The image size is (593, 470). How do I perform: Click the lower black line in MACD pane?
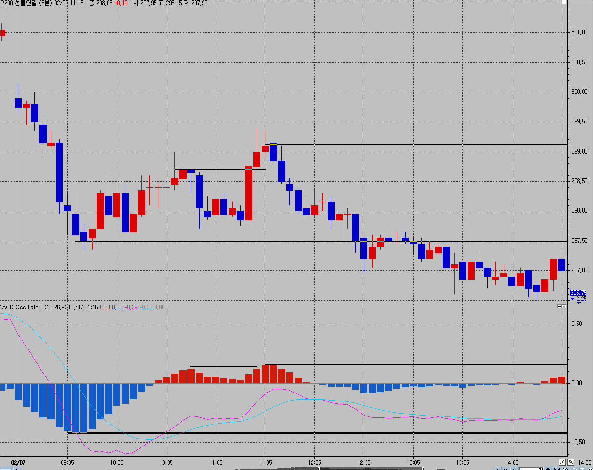click(329, 433)
